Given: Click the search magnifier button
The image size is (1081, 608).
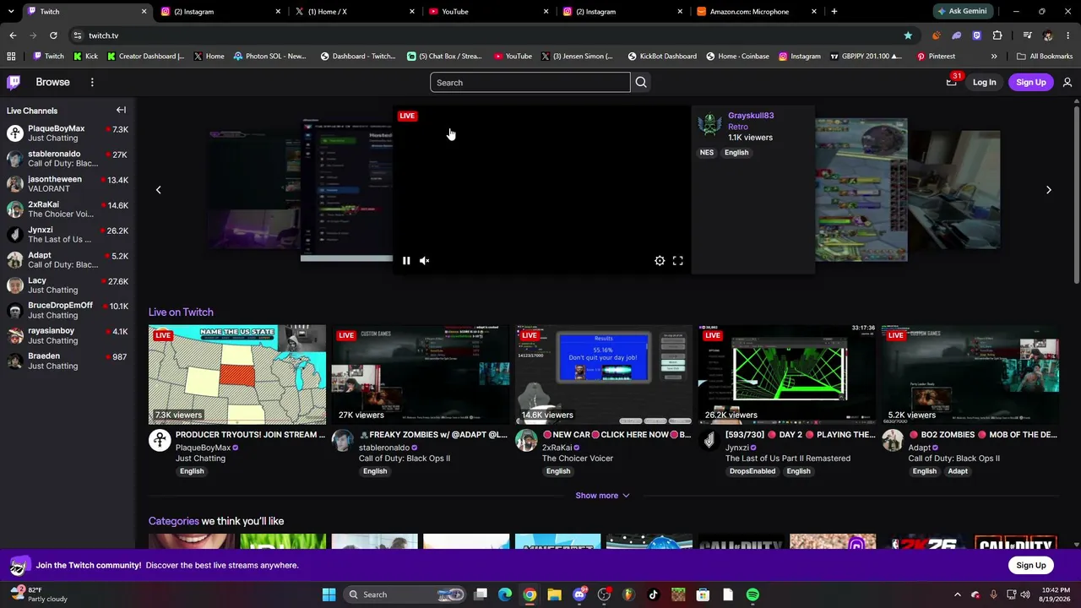Looking at the screenshot, I should [x=641, y=82].
